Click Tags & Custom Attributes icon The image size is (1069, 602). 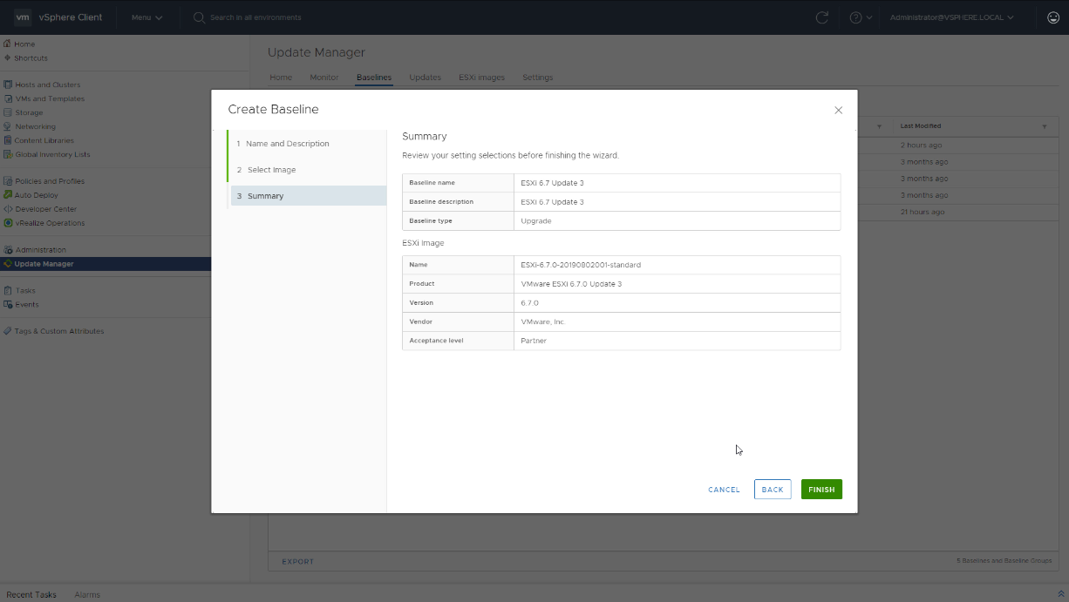(8, 331)
